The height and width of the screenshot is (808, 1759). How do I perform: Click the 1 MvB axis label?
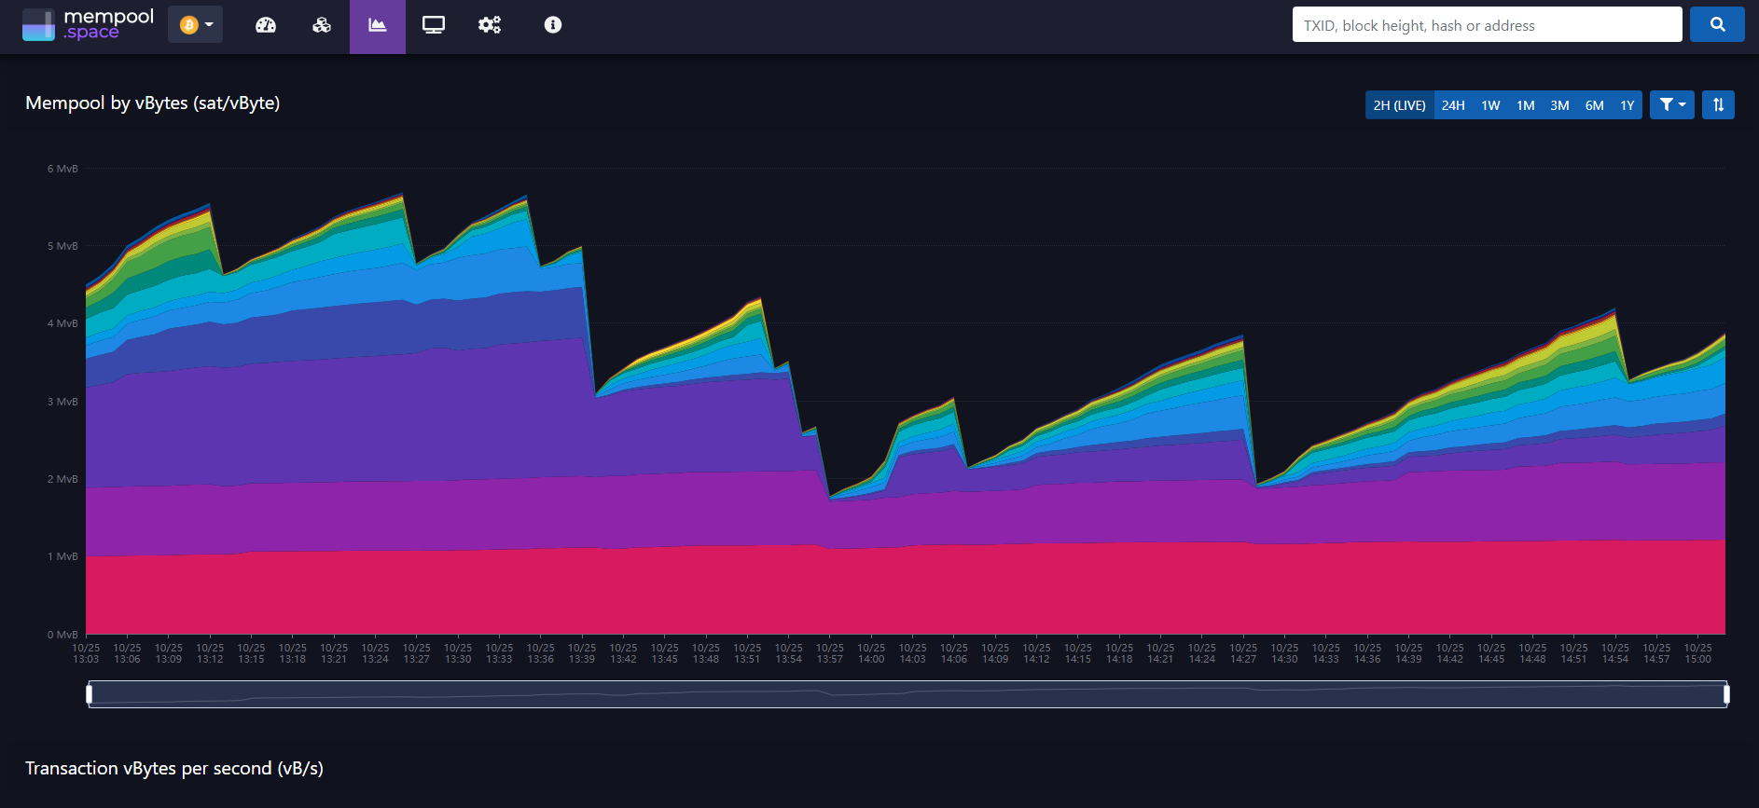click(62, 556)
